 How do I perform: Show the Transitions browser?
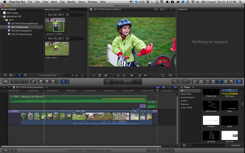213,82
